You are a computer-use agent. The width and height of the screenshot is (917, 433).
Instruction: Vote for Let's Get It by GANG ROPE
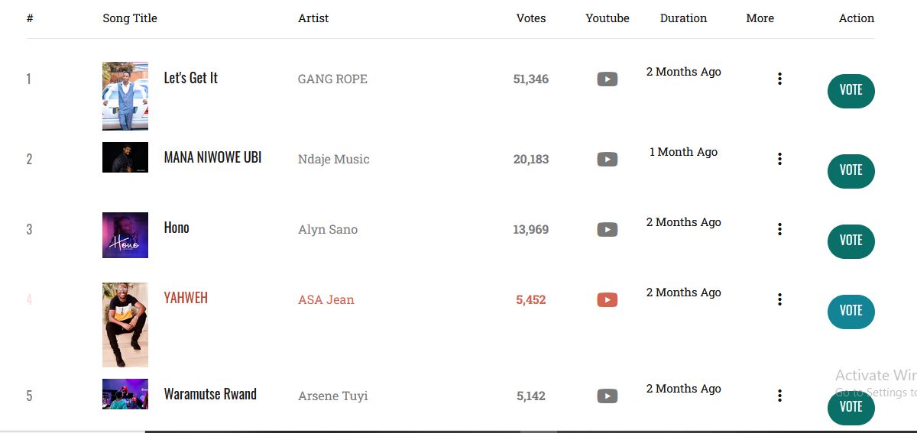click(x=851, y=90)
